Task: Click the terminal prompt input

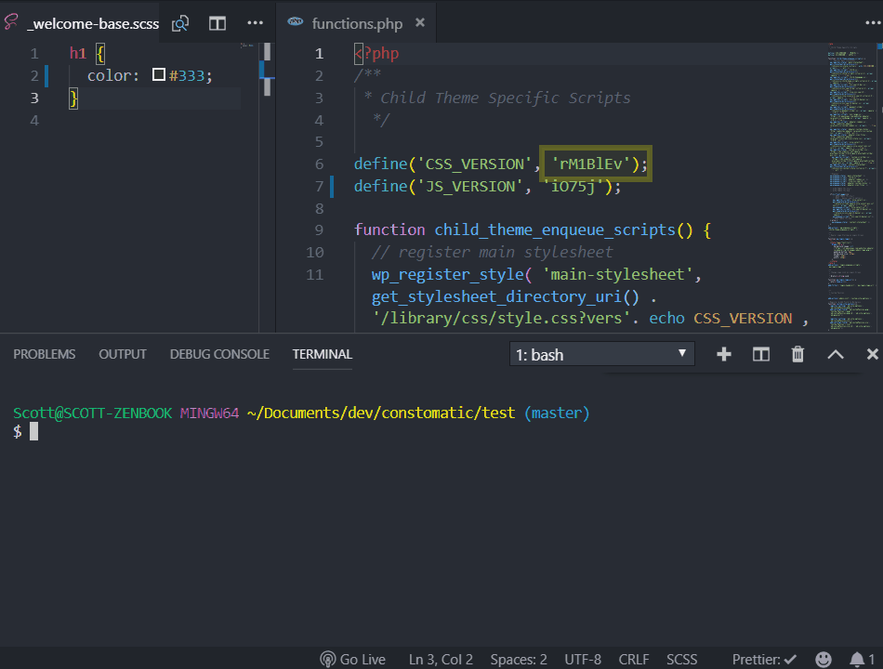Action: click(33, 431)
